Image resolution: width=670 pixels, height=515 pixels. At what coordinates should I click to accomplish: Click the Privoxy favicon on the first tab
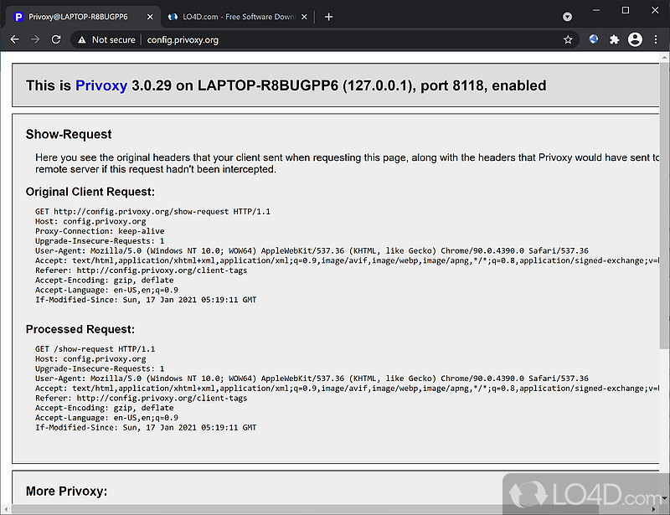pos(18,17)
